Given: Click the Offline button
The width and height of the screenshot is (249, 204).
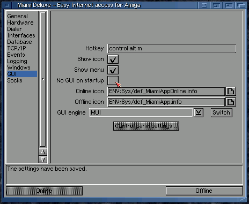Looking at the screenshot, I should tap(204, 191).
